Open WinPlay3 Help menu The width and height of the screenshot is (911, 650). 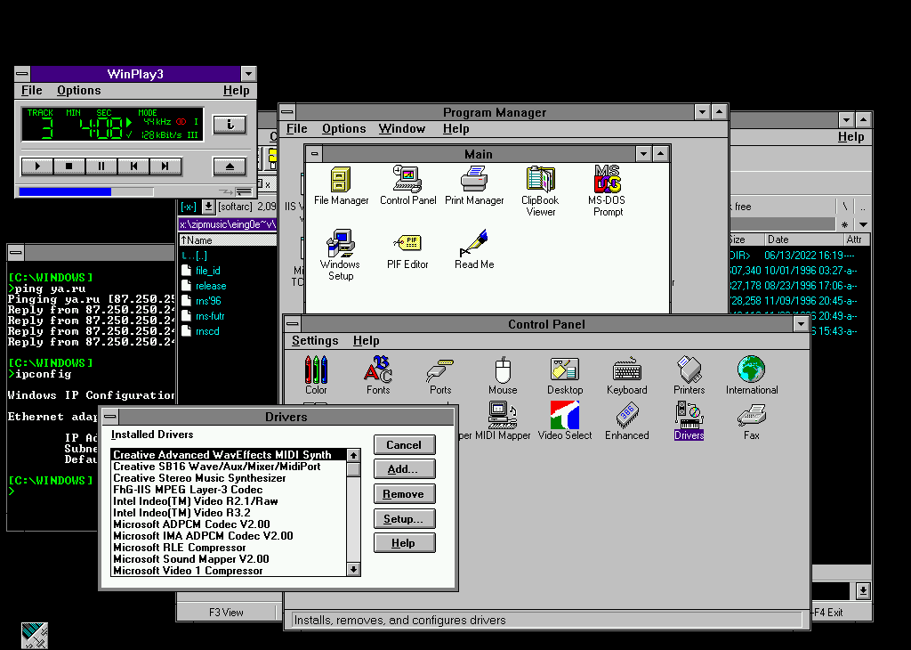point(237,90)
